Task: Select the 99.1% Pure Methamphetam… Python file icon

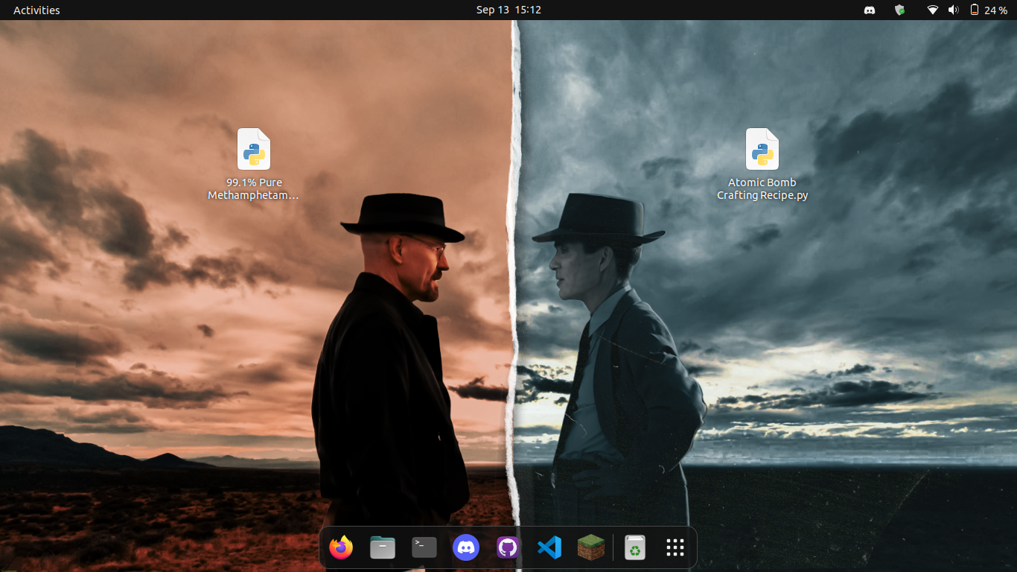Action: point(254,149)
